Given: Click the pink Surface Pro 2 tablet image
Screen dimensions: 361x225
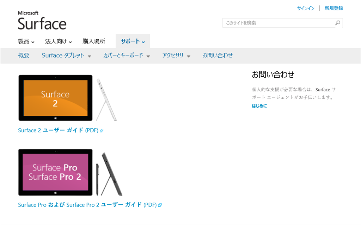Looking at the screenshot, I should 55,172.
